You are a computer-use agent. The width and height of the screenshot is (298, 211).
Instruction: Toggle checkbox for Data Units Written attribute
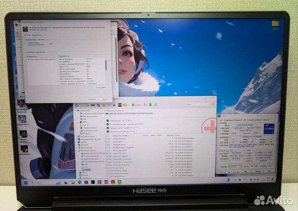point(108,156)
